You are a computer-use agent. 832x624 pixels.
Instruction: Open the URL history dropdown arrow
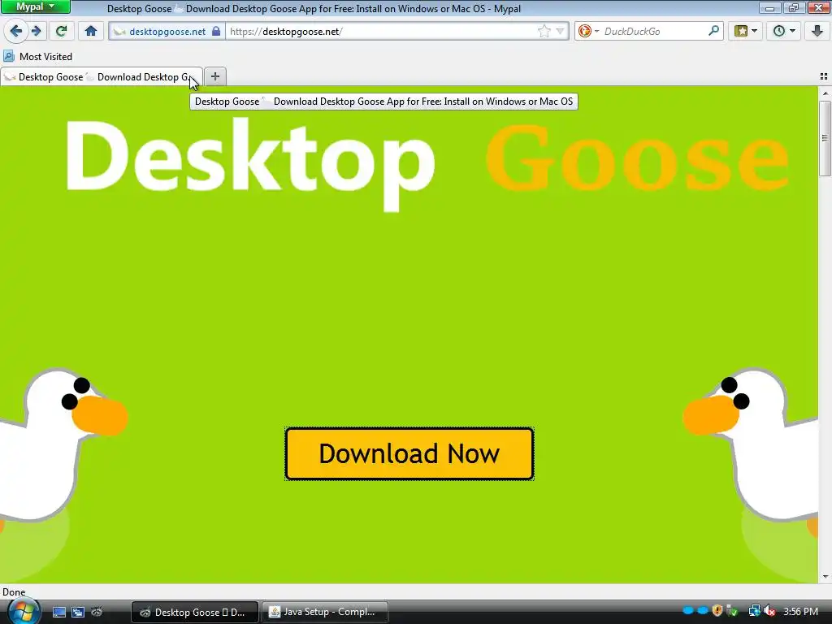tap(560, 32)
